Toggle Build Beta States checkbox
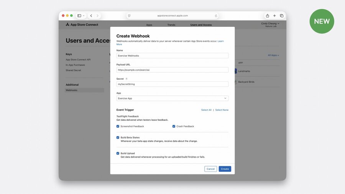Screen dimensions: 345x194 pyautogui.click(x=118, y=138)
